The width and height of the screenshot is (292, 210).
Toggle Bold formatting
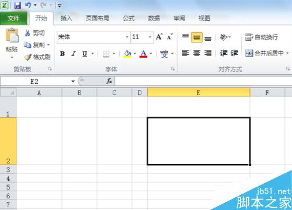click(62, 54)
